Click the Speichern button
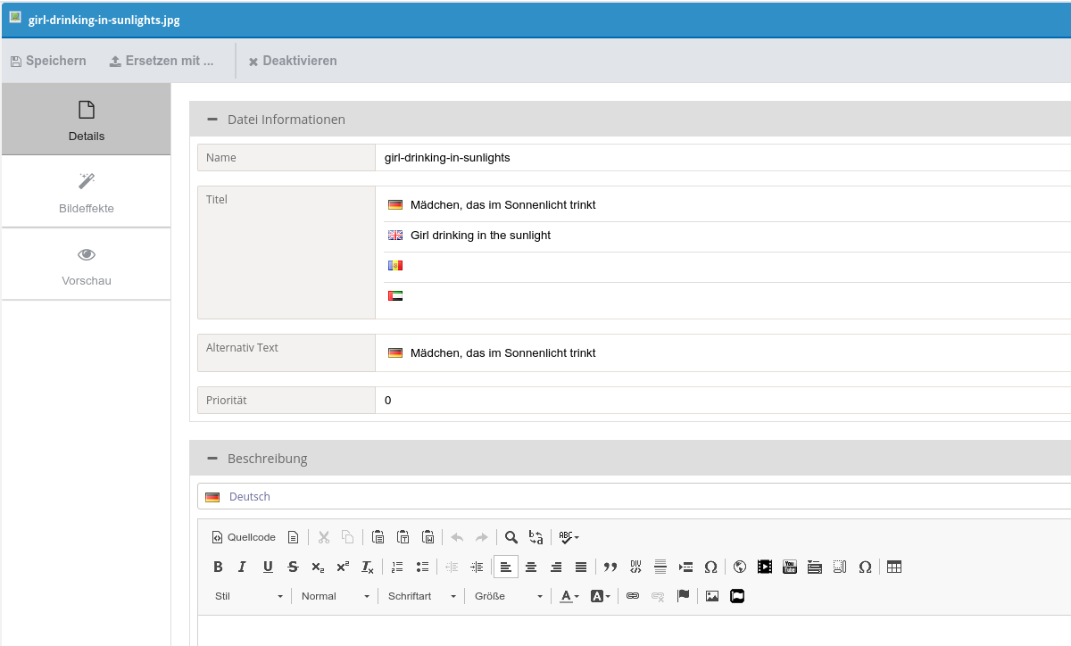 (48, 61)
